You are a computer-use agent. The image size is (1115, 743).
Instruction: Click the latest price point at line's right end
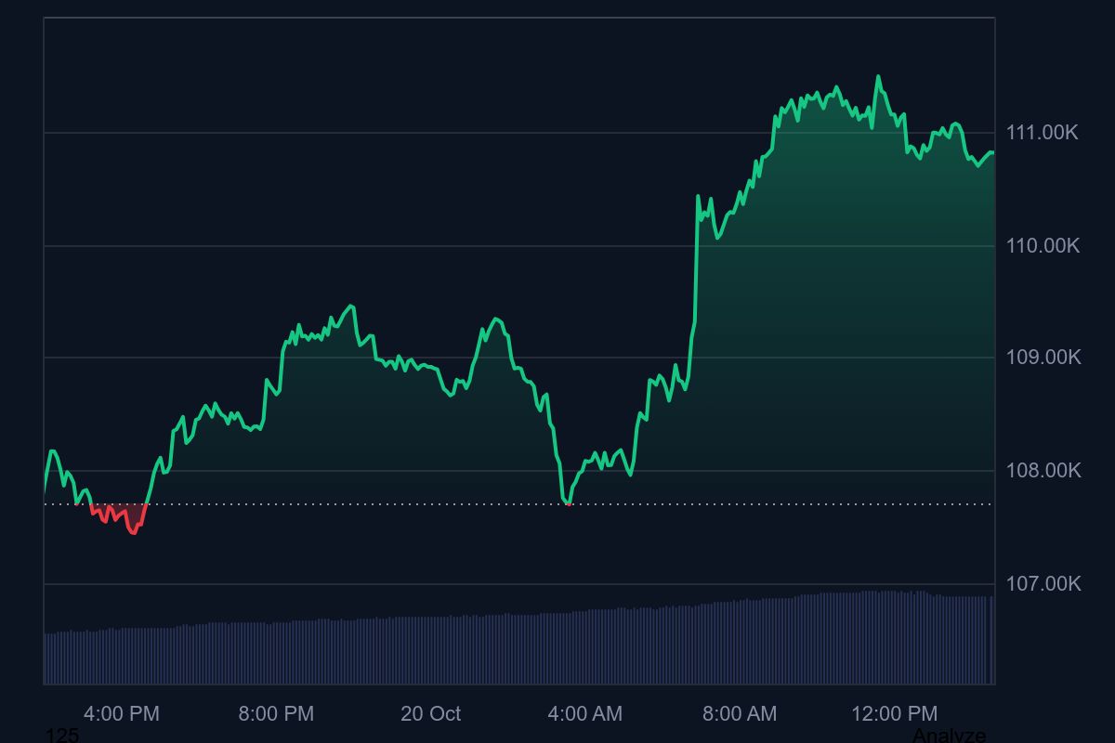(992, 152)
